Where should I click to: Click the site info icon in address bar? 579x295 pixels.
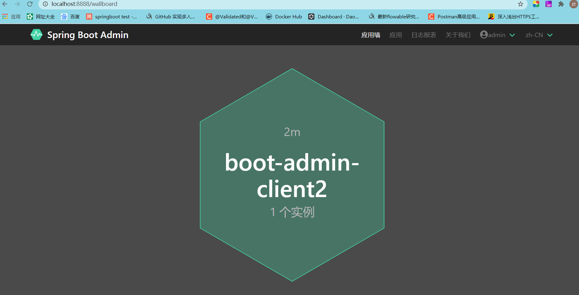[x=45, y=4]
